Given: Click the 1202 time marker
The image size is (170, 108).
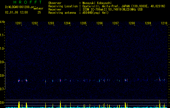Looking at the screenshot, I should (x=35, y=23).
